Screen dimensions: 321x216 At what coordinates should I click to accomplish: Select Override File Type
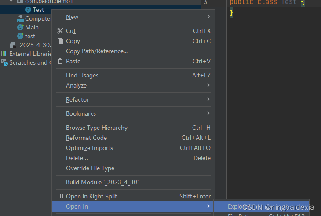tap(134, 168)
